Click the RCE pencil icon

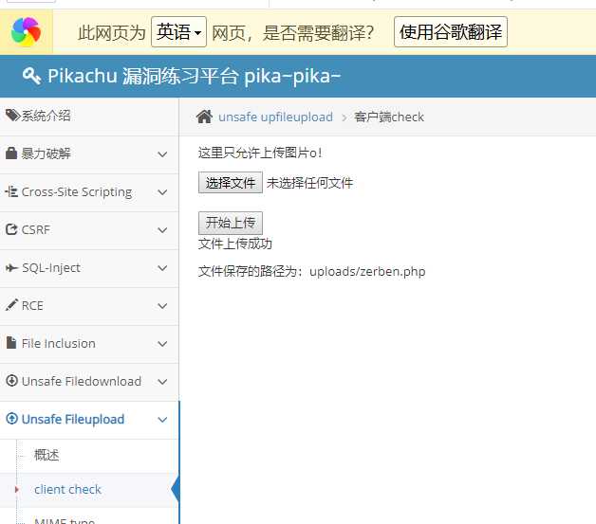[11, 305]
